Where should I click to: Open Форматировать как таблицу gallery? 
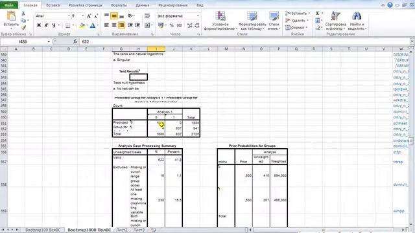tap(252, 21)
